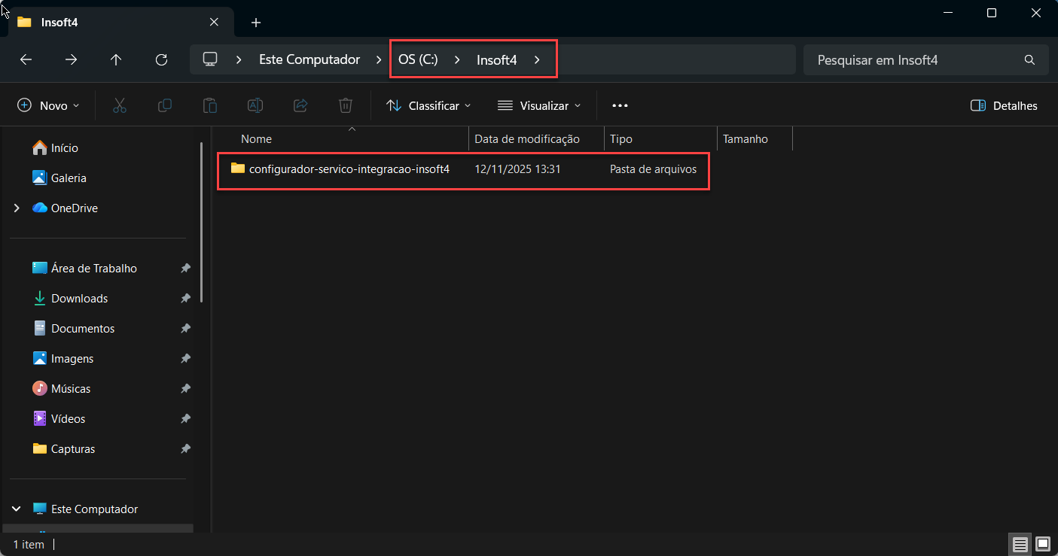Click the Pesquisar em Insoft4 search box
Screen dimensions: 1058x556
pyautogui.click(x=915, y=59)
